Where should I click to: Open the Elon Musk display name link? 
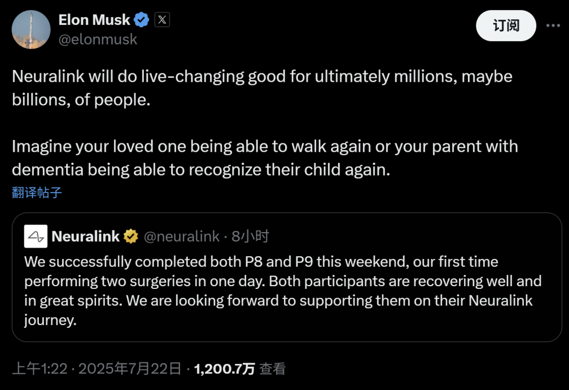(x=94, y=20)
